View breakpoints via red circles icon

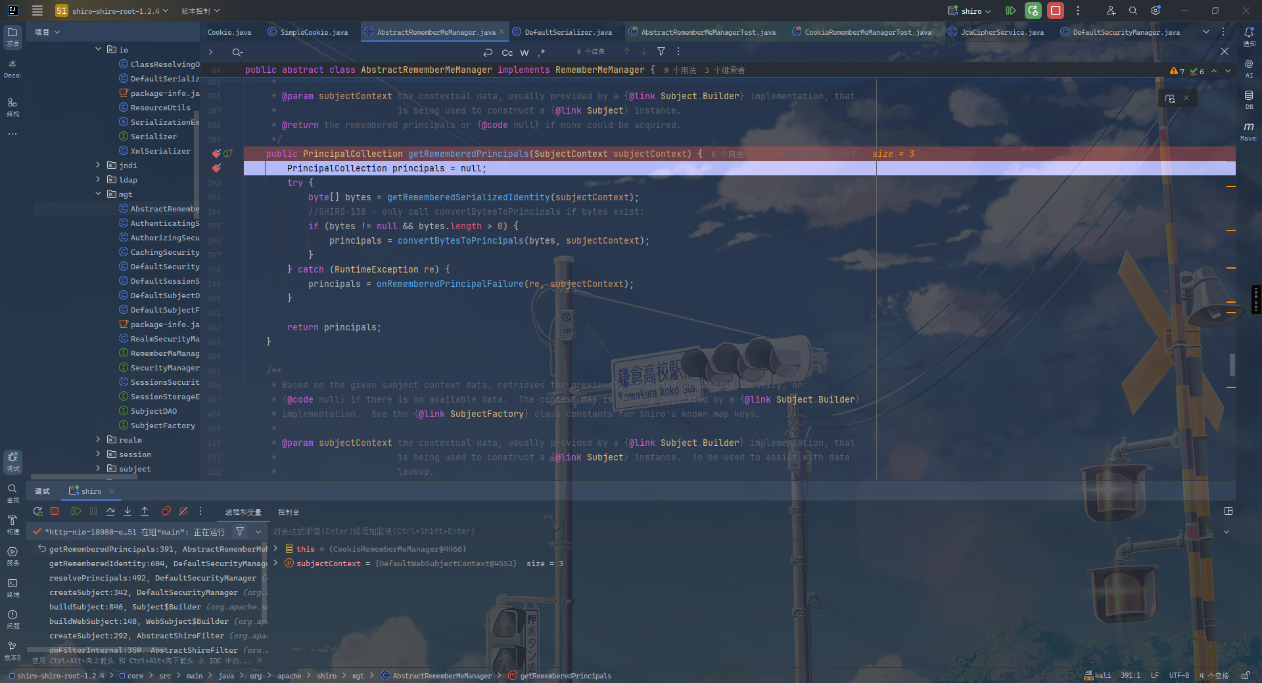pos(166,511)
